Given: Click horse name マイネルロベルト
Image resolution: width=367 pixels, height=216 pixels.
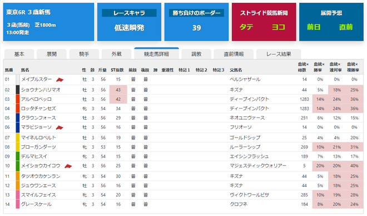Looking at the screenshot, I should [x=38, y=138].
